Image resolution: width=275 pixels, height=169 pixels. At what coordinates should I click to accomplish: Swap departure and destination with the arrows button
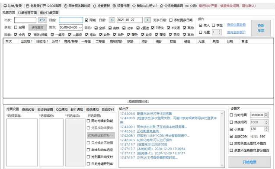(42, 20)
